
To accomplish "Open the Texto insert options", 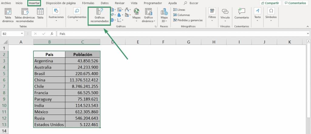I will pos(258,15).
